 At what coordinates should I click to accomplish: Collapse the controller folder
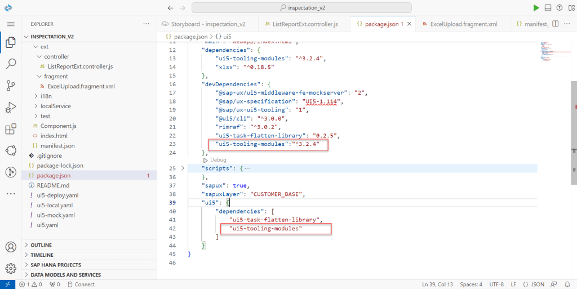pyautogui.click(x=39, y=56)
